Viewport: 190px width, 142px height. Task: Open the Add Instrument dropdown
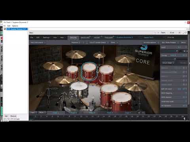pos(38,43)
